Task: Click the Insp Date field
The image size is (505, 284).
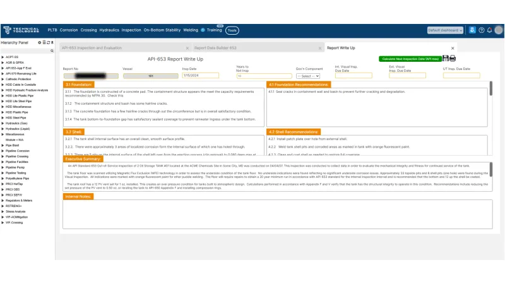Action: (x=200, y=75)
